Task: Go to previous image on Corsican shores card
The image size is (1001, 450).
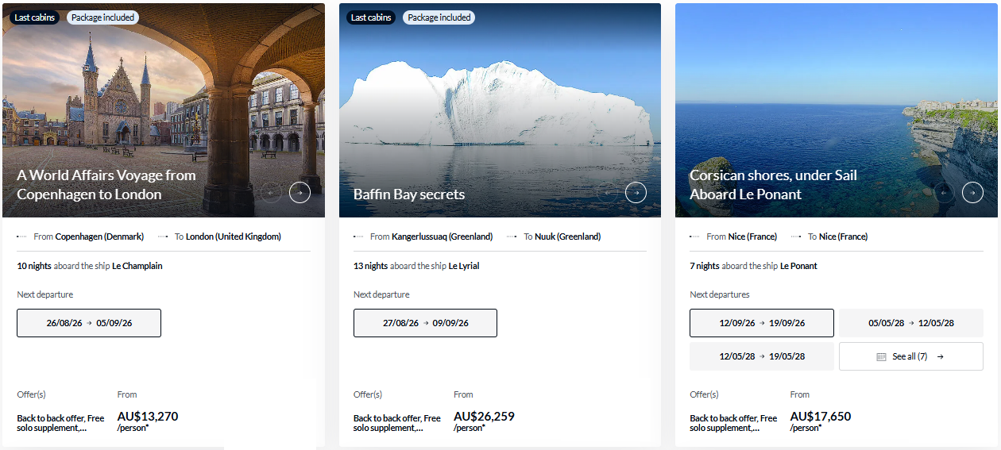Action: (944, 192)
